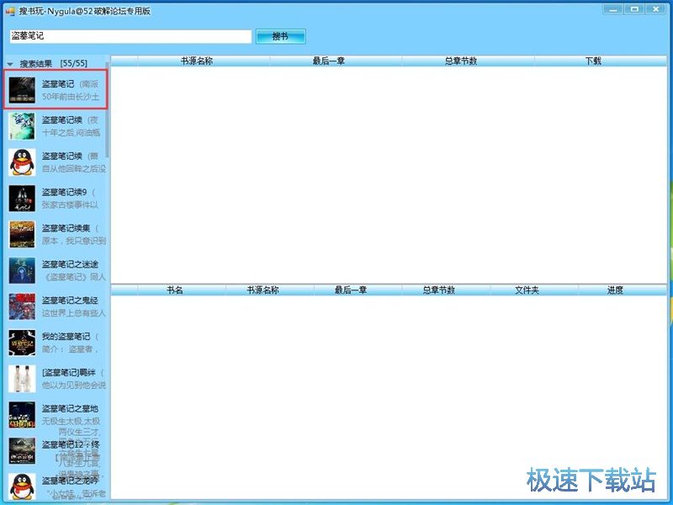673x505 pixels.
Task: Select the 盗墓笔记续9 title text
Action: click(x=65, y=193)
